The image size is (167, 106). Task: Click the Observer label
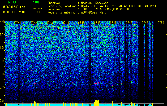pyautogui.click(x=54, y=3)
